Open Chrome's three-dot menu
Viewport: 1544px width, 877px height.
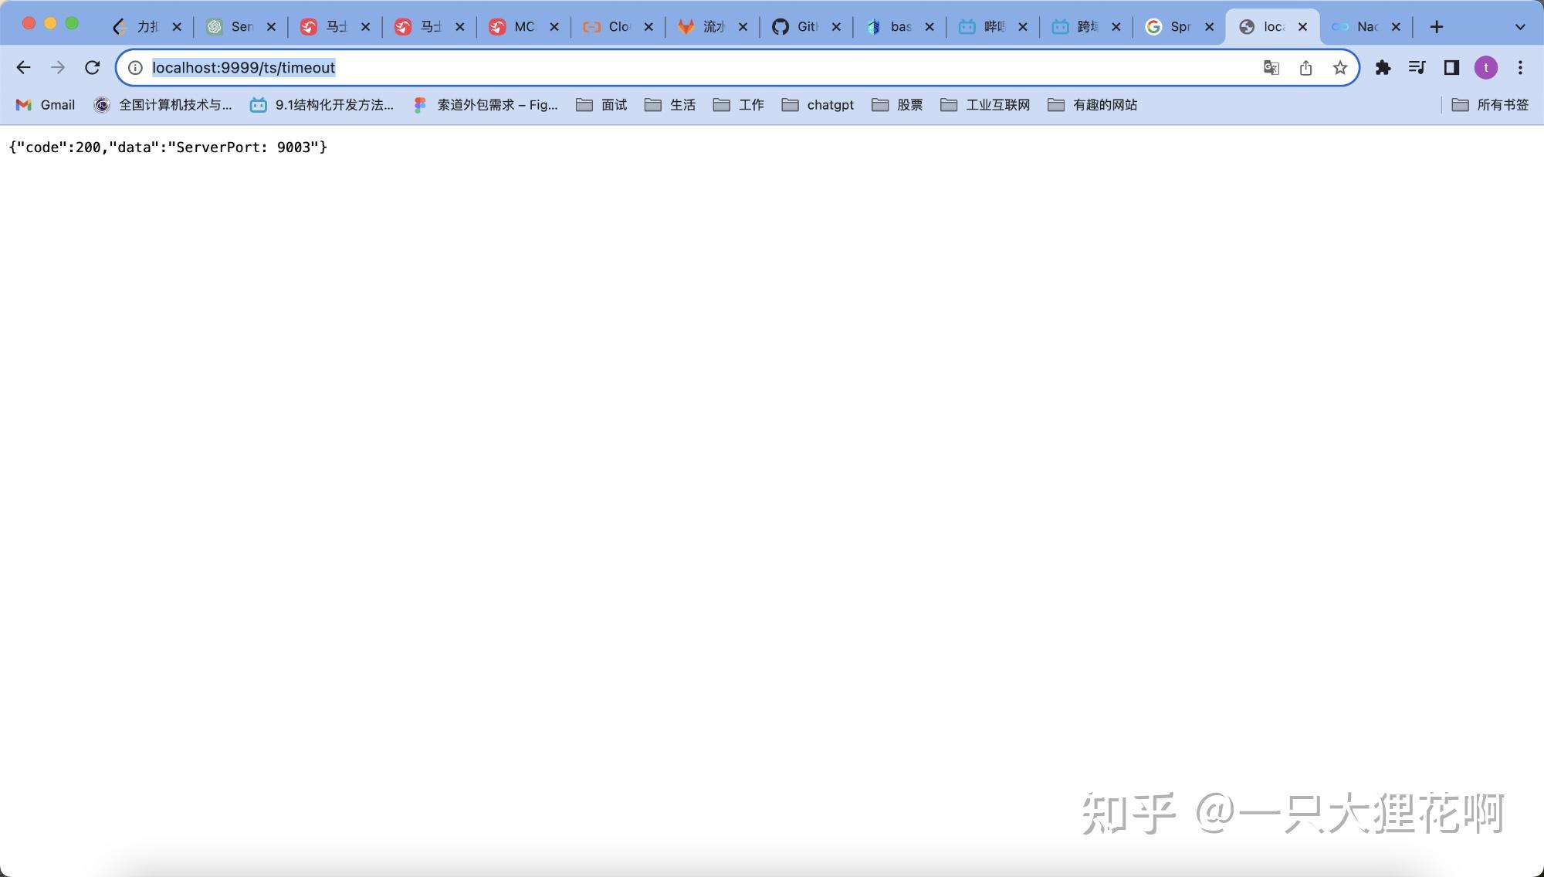pyautogui.click(x=1520, y=68)
